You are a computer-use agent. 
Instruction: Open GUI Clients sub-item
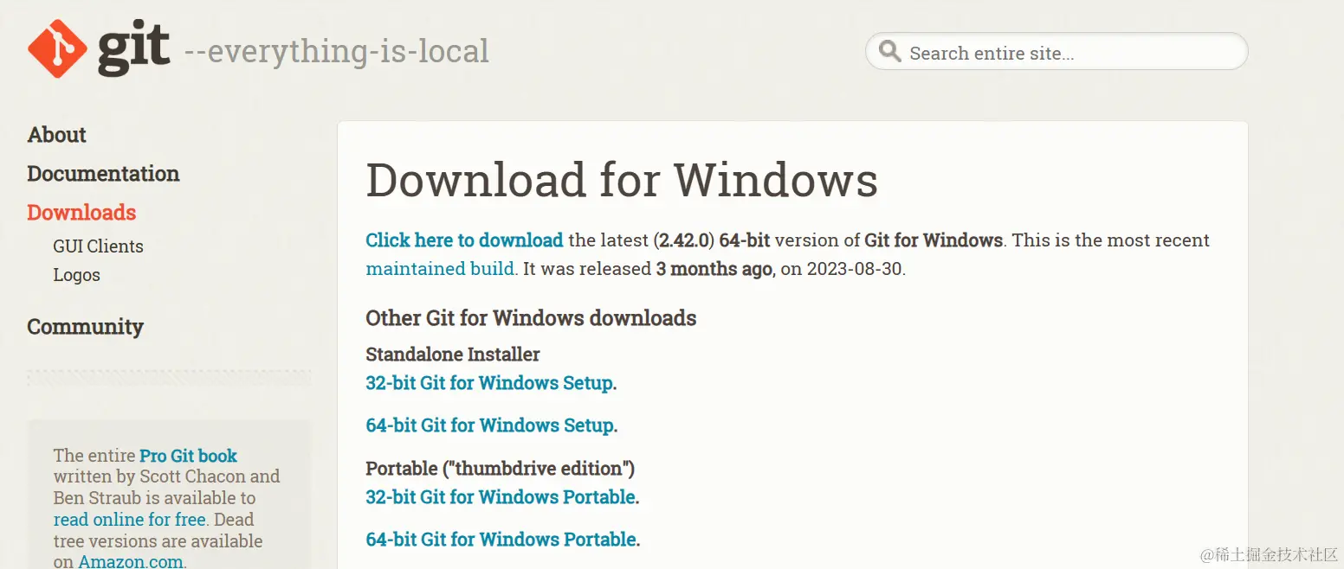point(98,246)
